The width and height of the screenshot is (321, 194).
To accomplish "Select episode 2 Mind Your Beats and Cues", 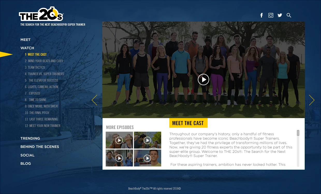I will [44, 61].
